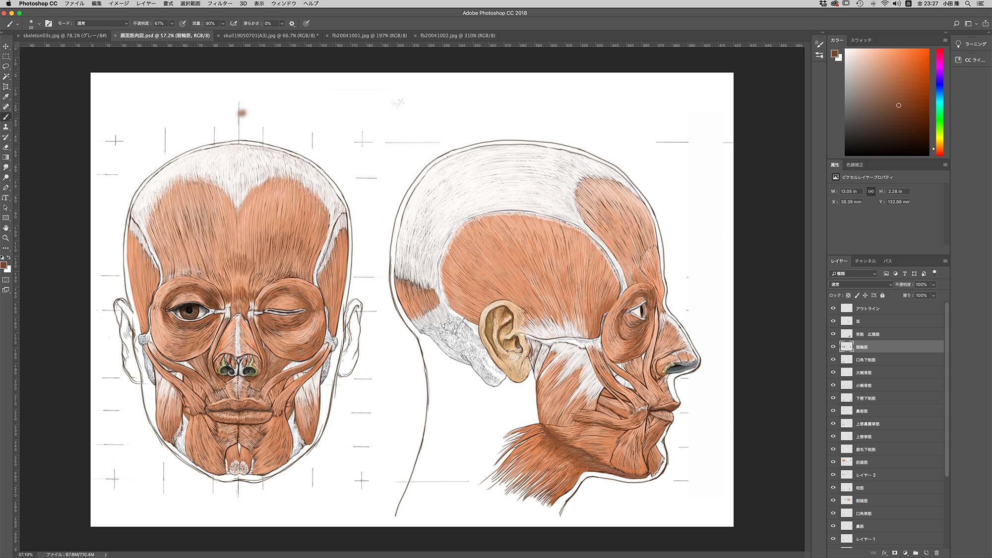Screen dimensions: 992x558
Task: Open the フィルター menu
Action: (219, 3)
